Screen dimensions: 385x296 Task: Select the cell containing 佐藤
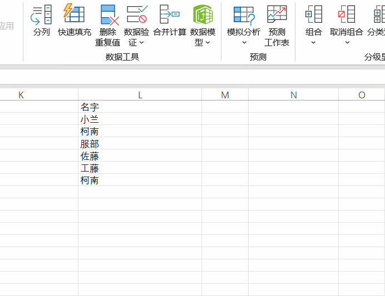click(139, 156)
